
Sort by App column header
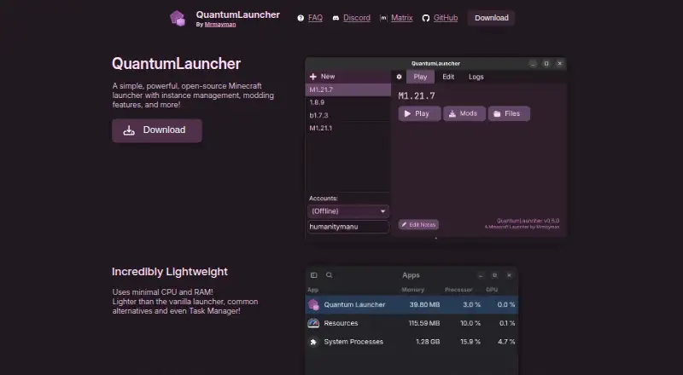pyautogui.click(x=312, y=290)
